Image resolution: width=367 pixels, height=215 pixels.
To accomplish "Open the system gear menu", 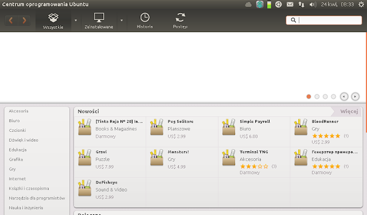I will point(361,5).
